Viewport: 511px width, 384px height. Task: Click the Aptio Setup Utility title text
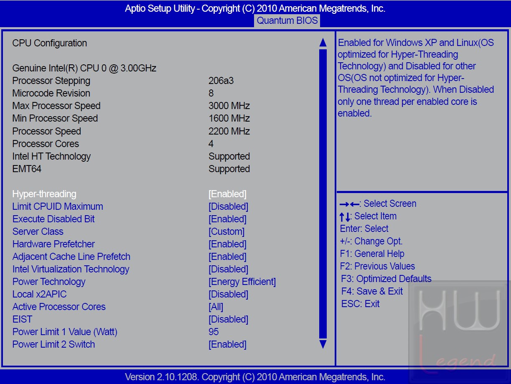(x=255, y=8)
